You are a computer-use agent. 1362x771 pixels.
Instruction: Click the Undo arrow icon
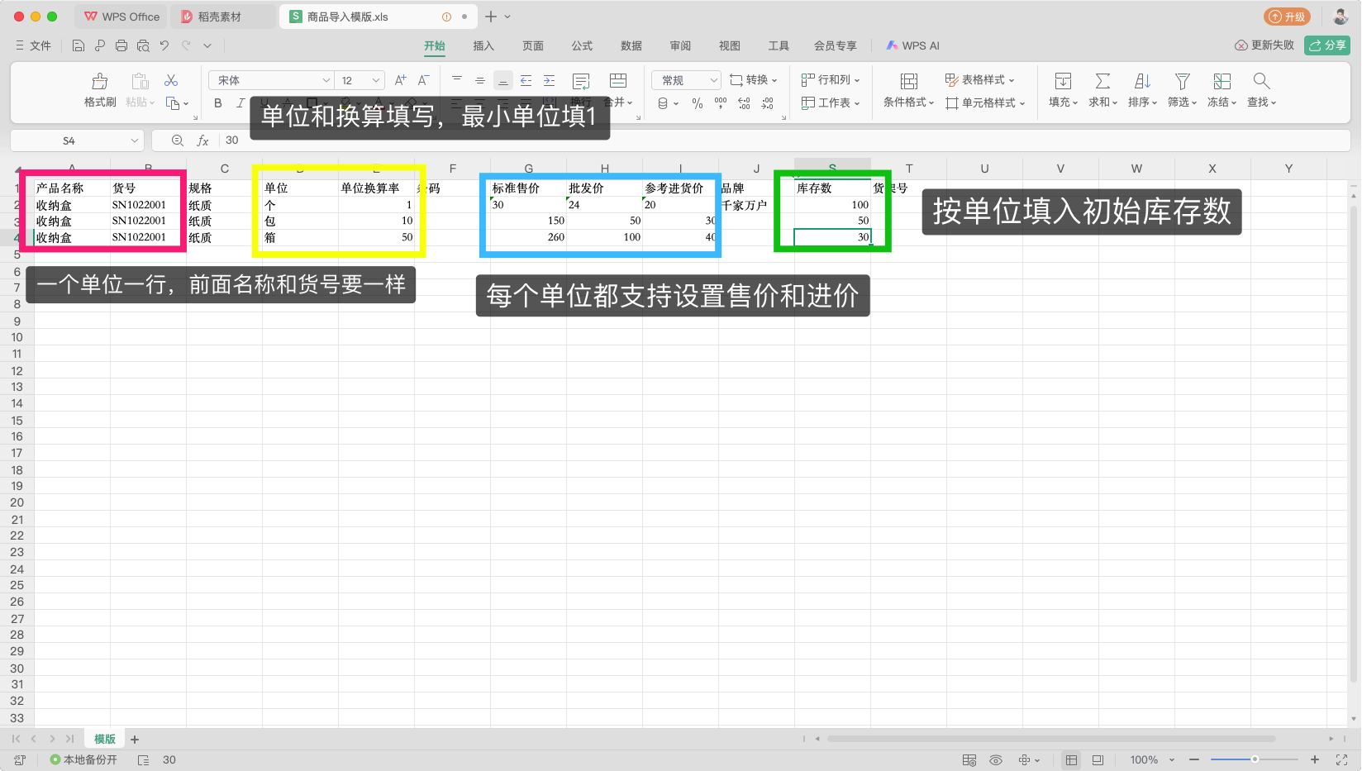tap(164, 45)
